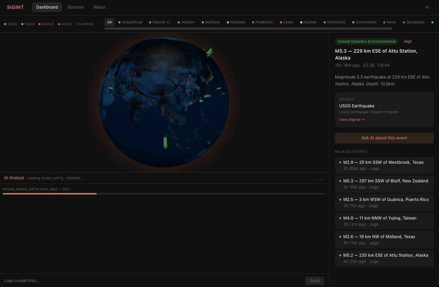This screenshot has height=287, width=439.
Task: Click the GDELT source status
Action: point(65,24)
